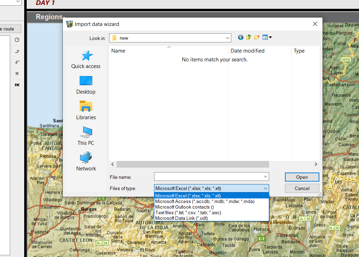Image resolution: width=359 pixels, height=257 pixels.
Task: Collapse the Files of type dropdown
Action: (x=265, y=188)
